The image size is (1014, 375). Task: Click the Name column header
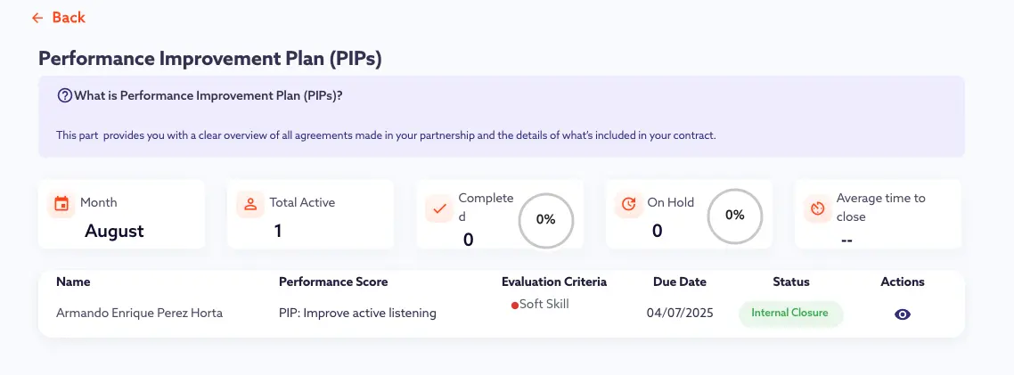tap(73, 281)
